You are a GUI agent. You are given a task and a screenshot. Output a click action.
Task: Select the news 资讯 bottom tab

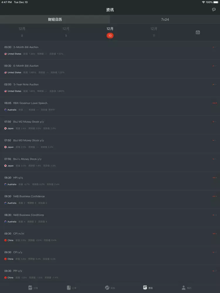coord(148,288)
